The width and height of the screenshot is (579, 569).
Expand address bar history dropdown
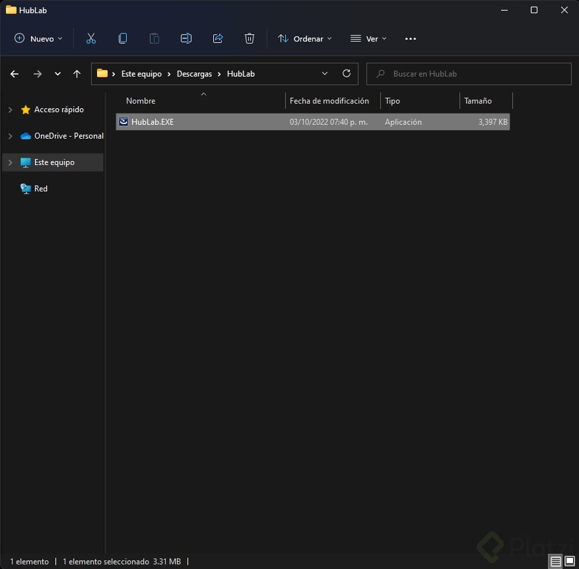(325, 73)
